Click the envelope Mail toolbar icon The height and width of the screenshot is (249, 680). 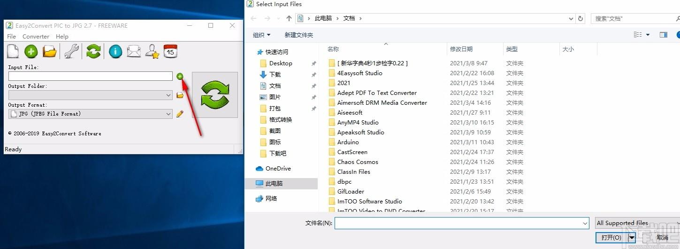(x=134, y=51)
